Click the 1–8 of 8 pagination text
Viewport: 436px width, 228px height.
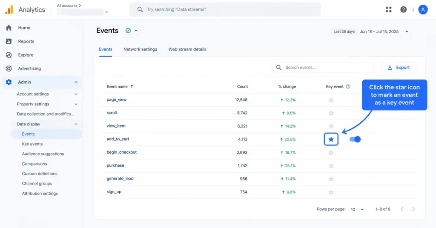(383, 209)
